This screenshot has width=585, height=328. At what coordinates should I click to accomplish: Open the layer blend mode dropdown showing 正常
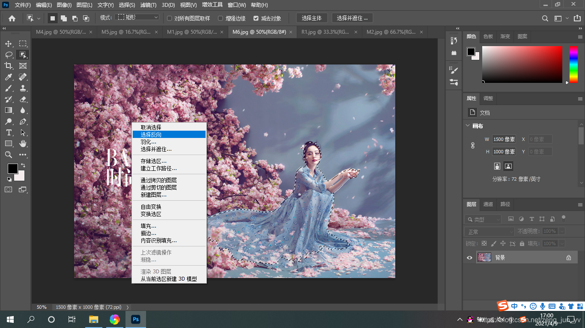pos(489,231)
